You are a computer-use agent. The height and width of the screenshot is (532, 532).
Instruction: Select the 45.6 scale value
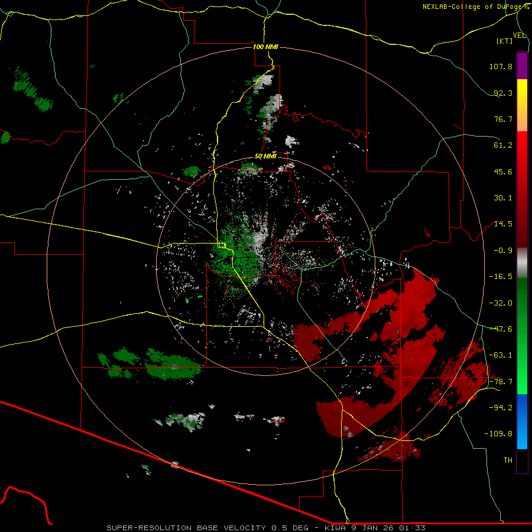click(503, 171)
